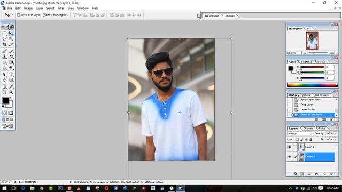Select the Pen tool
The width and height of the screenshot is (342, 192).
(5, 80)
